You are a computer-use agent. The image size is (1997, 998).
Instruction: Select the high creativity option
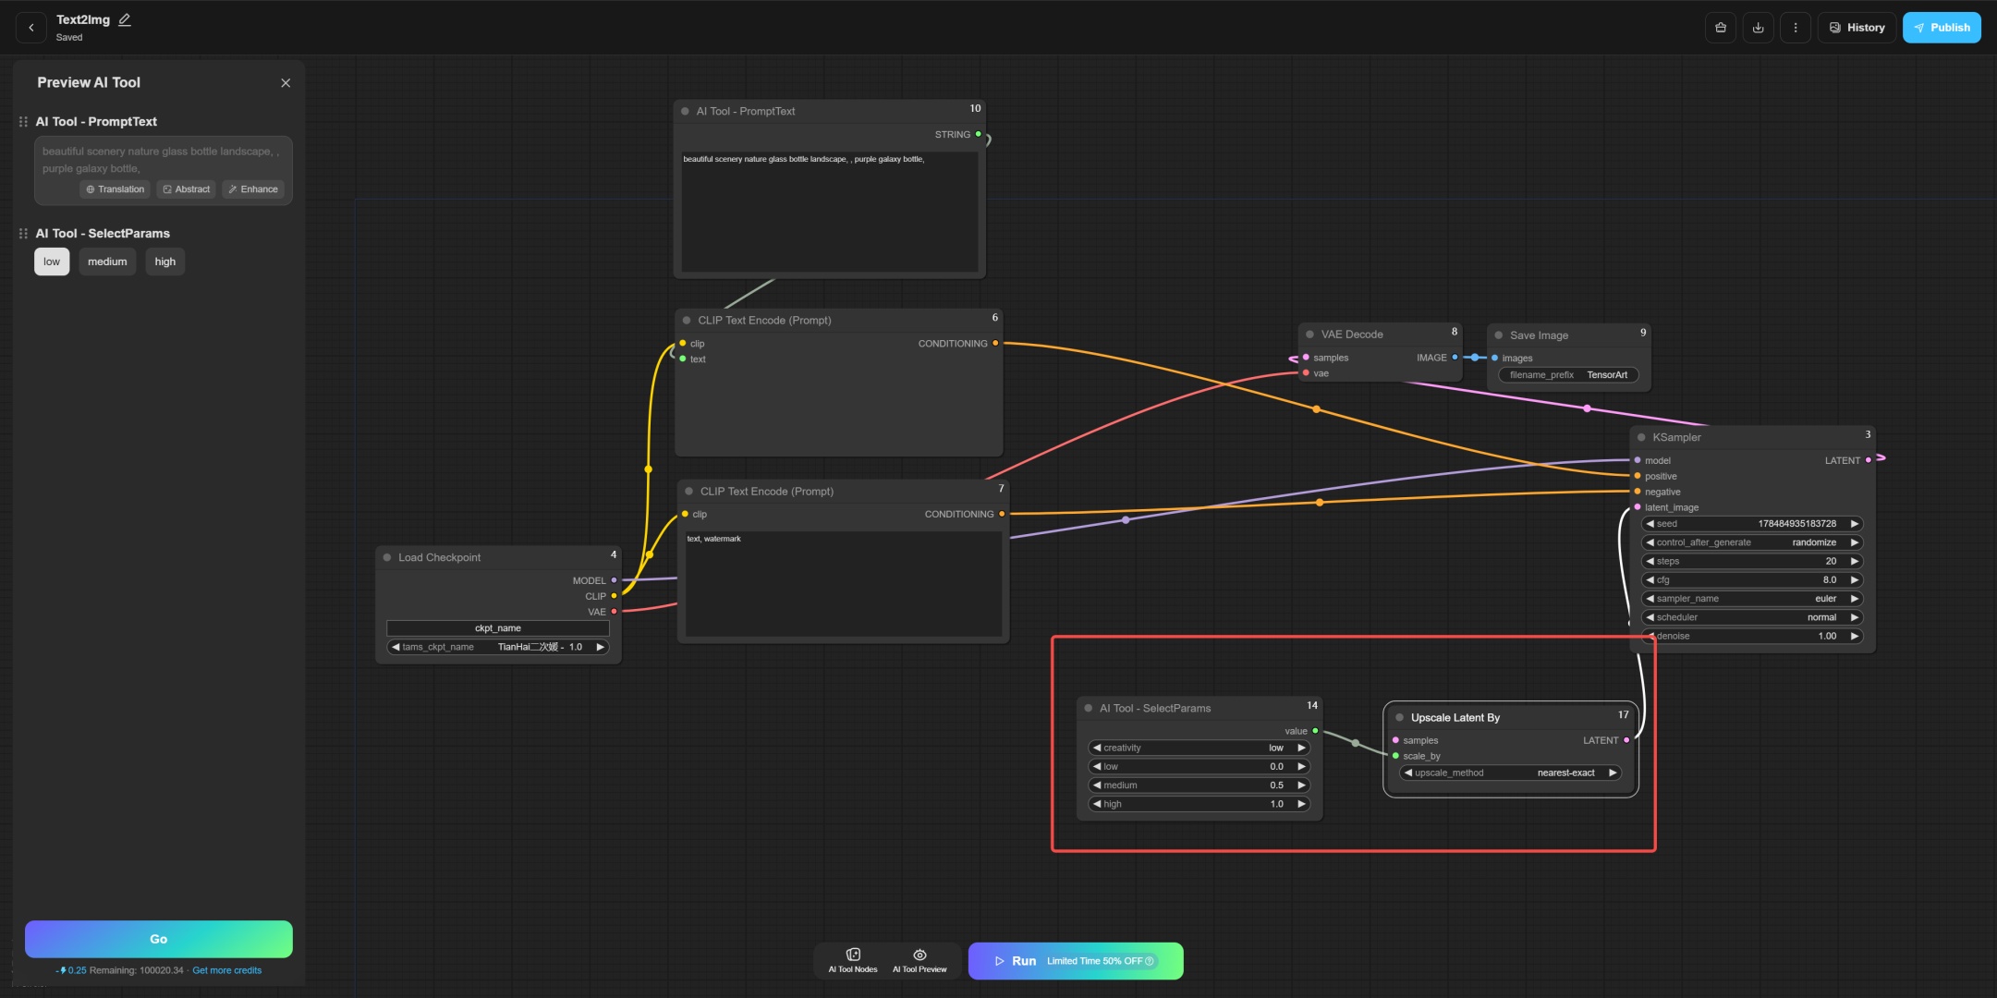164,262
